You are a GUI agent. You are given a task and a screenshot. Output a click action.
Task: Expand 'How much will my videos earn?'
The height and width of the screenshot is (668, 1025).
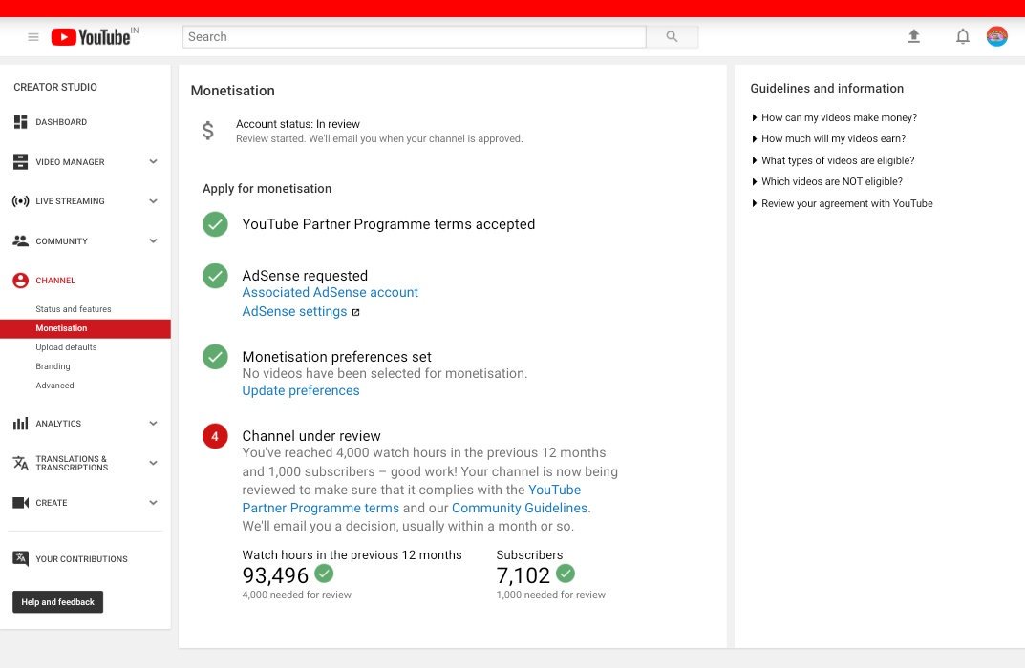pyautogui.click(x=829, y=138)
